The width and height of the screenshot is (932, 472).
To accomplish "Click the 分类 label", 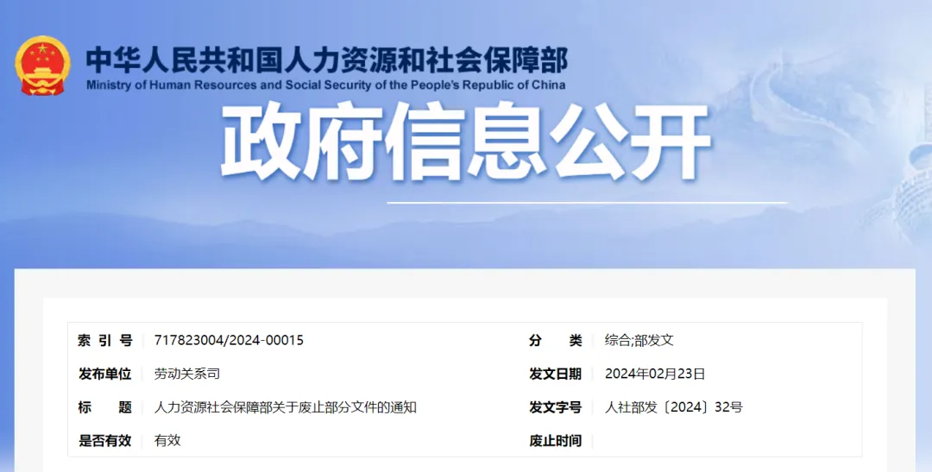I will coord(556,340).
